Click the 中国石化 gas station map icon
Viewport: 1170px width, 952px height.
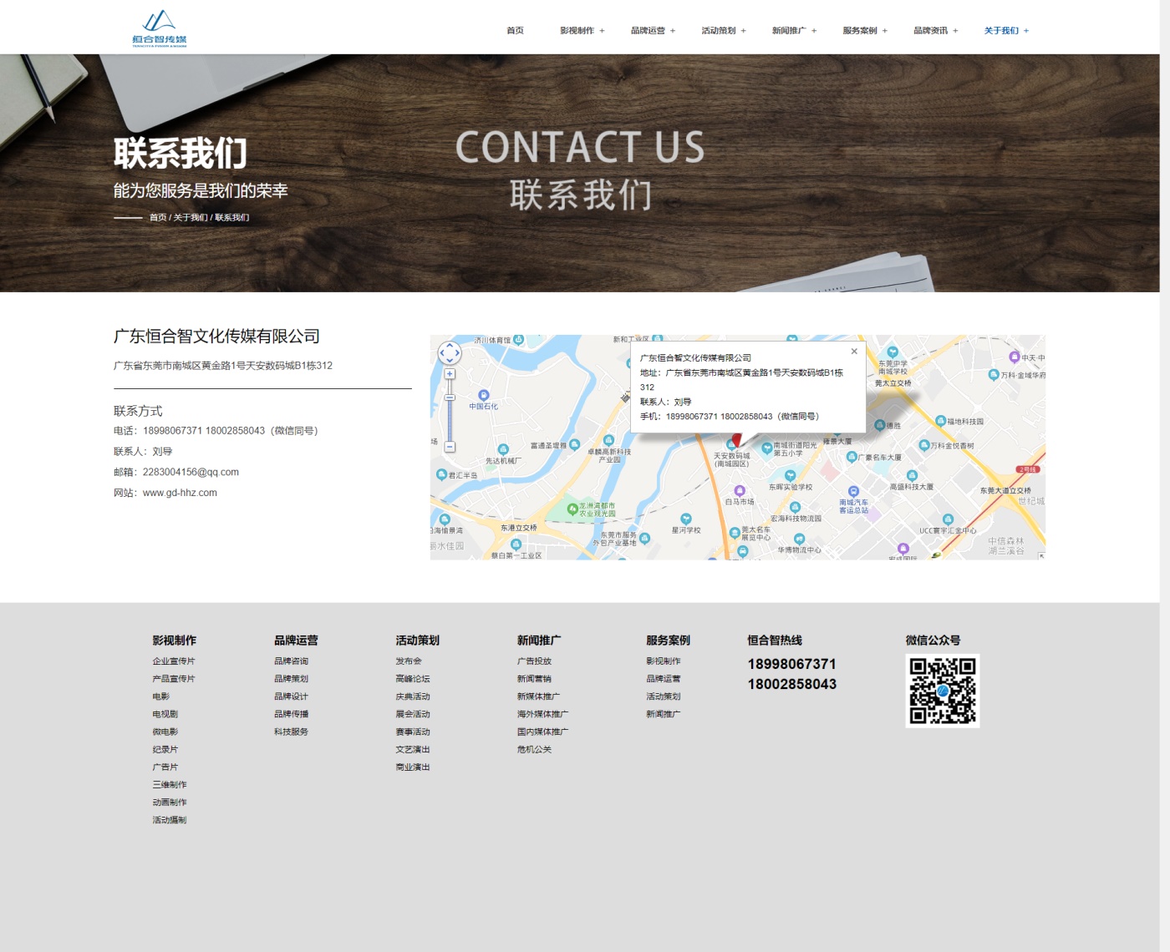pyautogui.click(x=483, y=395)
